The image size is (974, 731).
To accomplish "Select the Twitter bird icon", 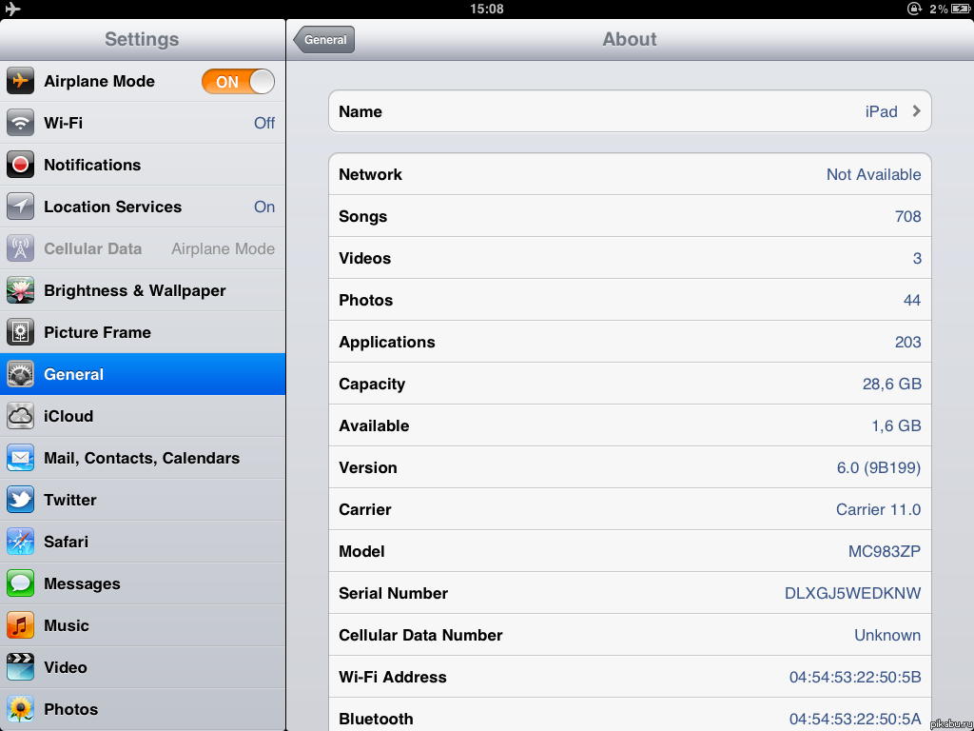I will pyautogui.click(x=20, y=500).
